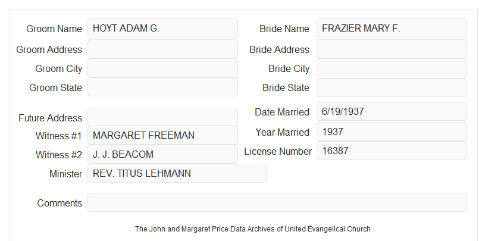Click the Groom Name field
Image resolution: width=479 pixels, height=241 pixels.
pos(162,28)
